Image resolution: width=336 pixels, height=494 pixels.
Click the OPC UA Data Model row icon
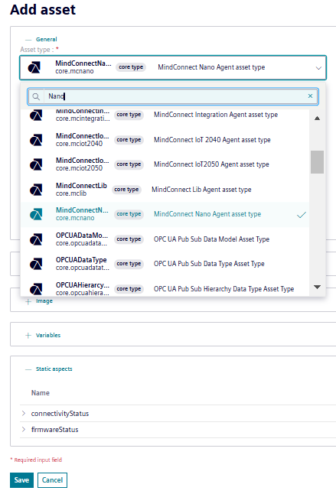[x=36, y=239]
